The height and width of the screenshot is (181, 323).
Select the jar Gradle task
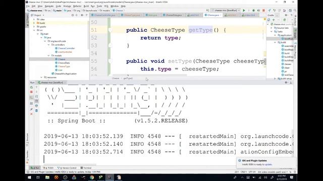tap(284, 71)
